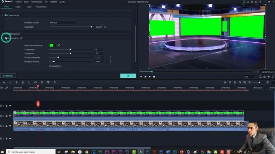275x154 pixels.
Task: Click the zoom in timeline icon
Action: click(268, 83)
